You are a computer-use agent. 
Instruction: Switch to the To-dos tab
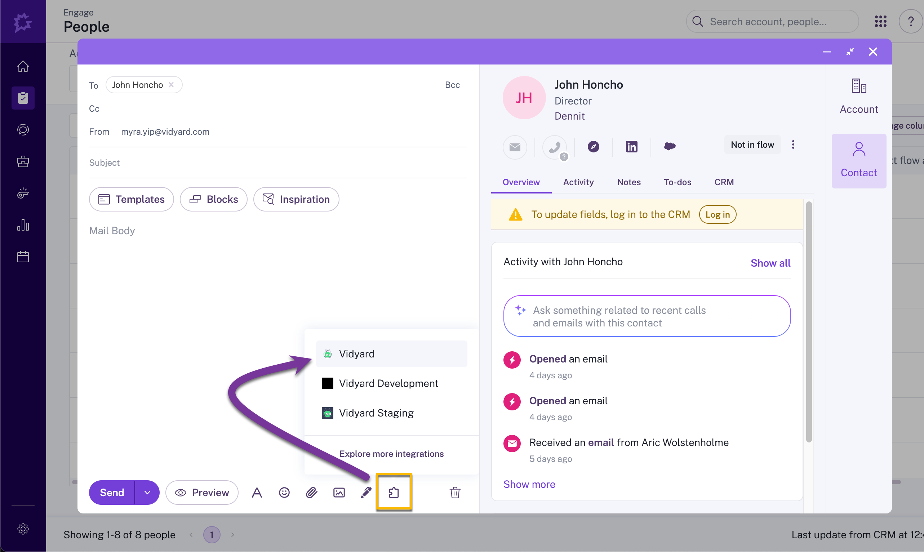coord(678,182)
